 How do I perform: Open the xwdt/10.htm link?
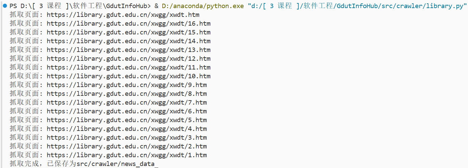(x=128, y=76)
